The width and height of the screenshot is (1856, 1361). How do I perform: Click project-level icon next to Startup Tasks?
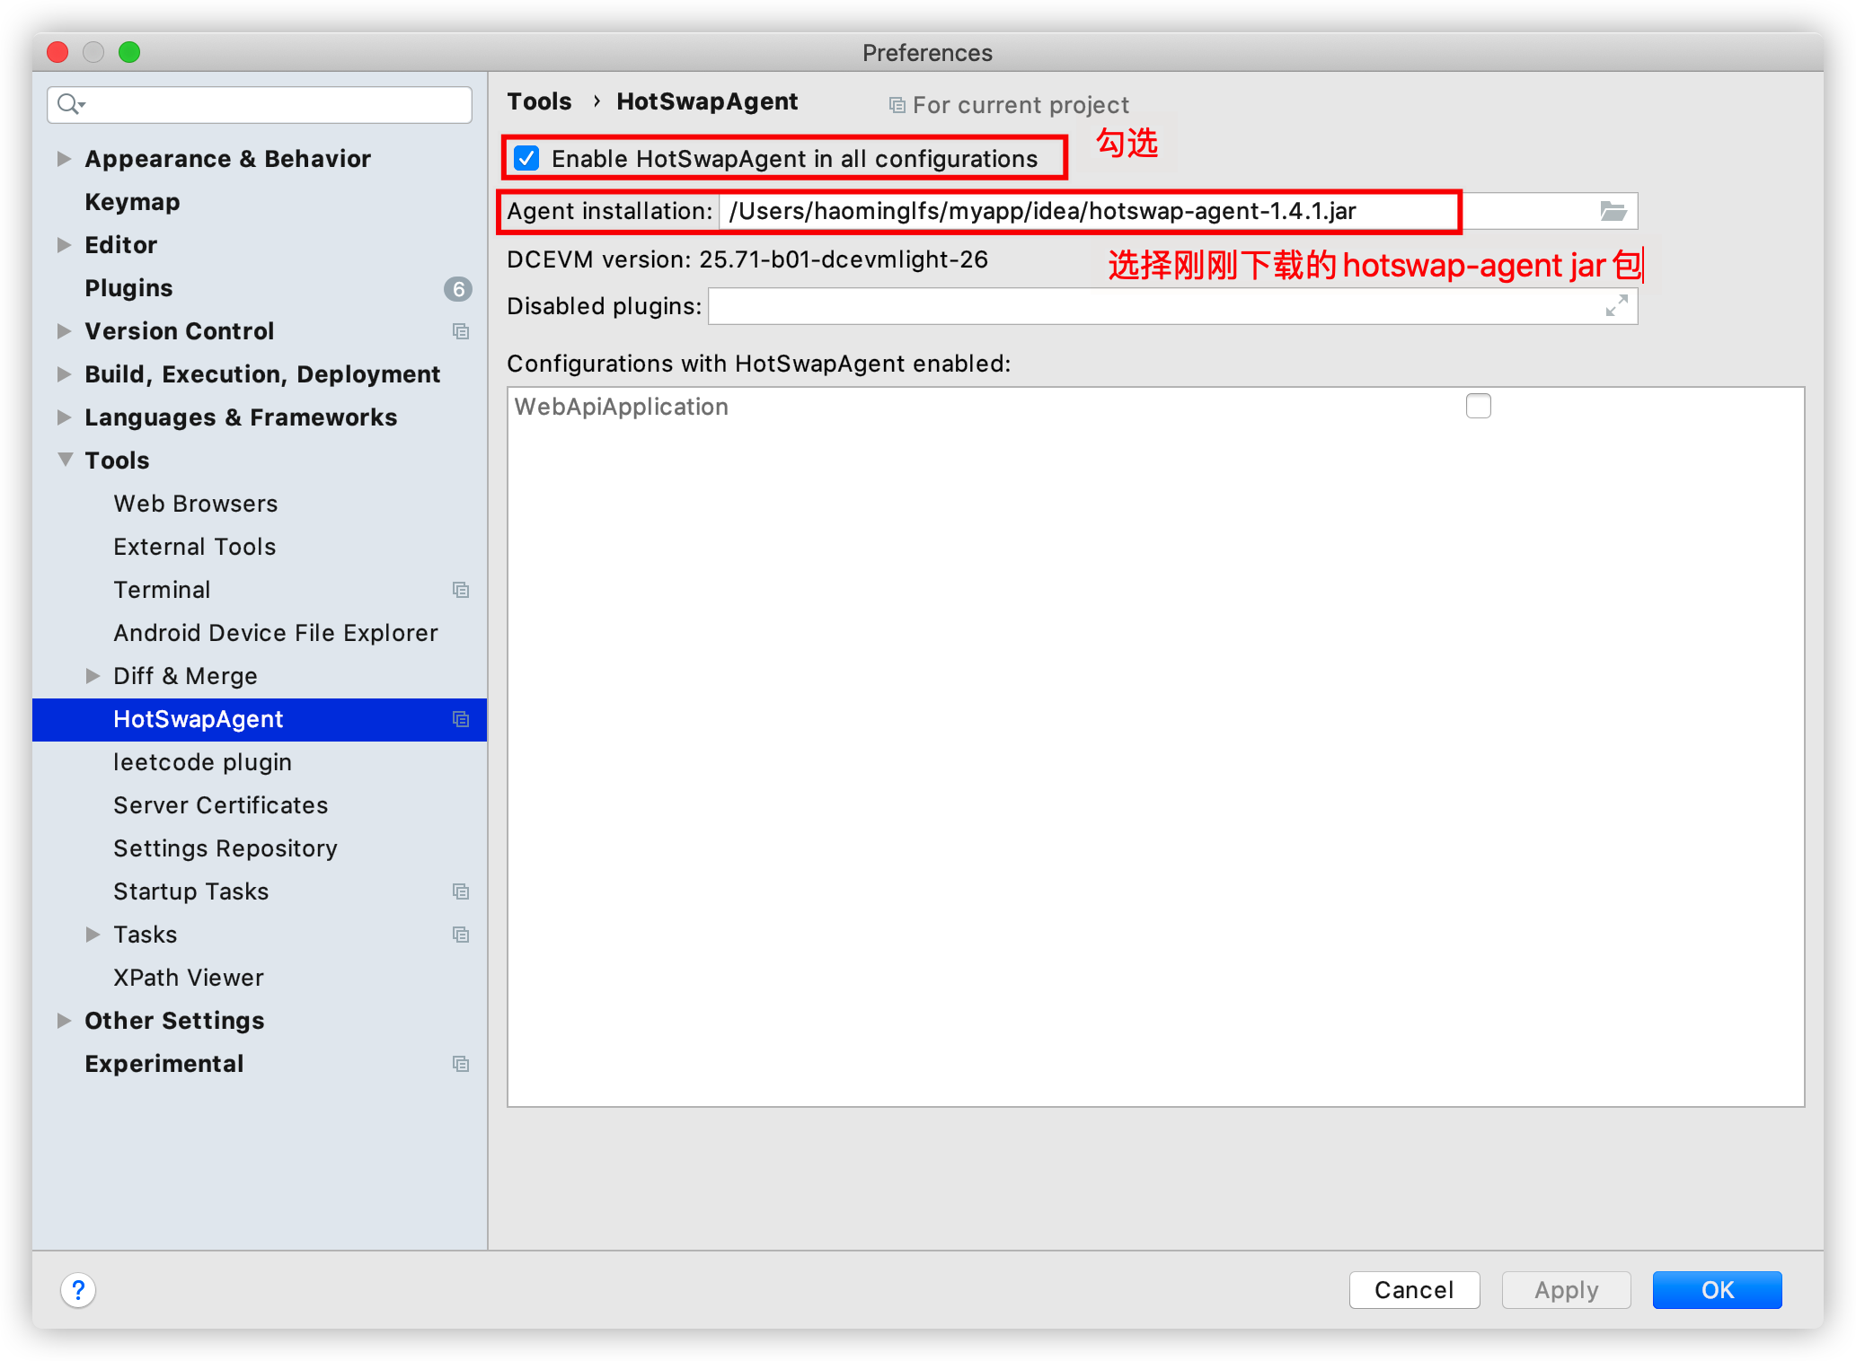(x=461, y=891)
